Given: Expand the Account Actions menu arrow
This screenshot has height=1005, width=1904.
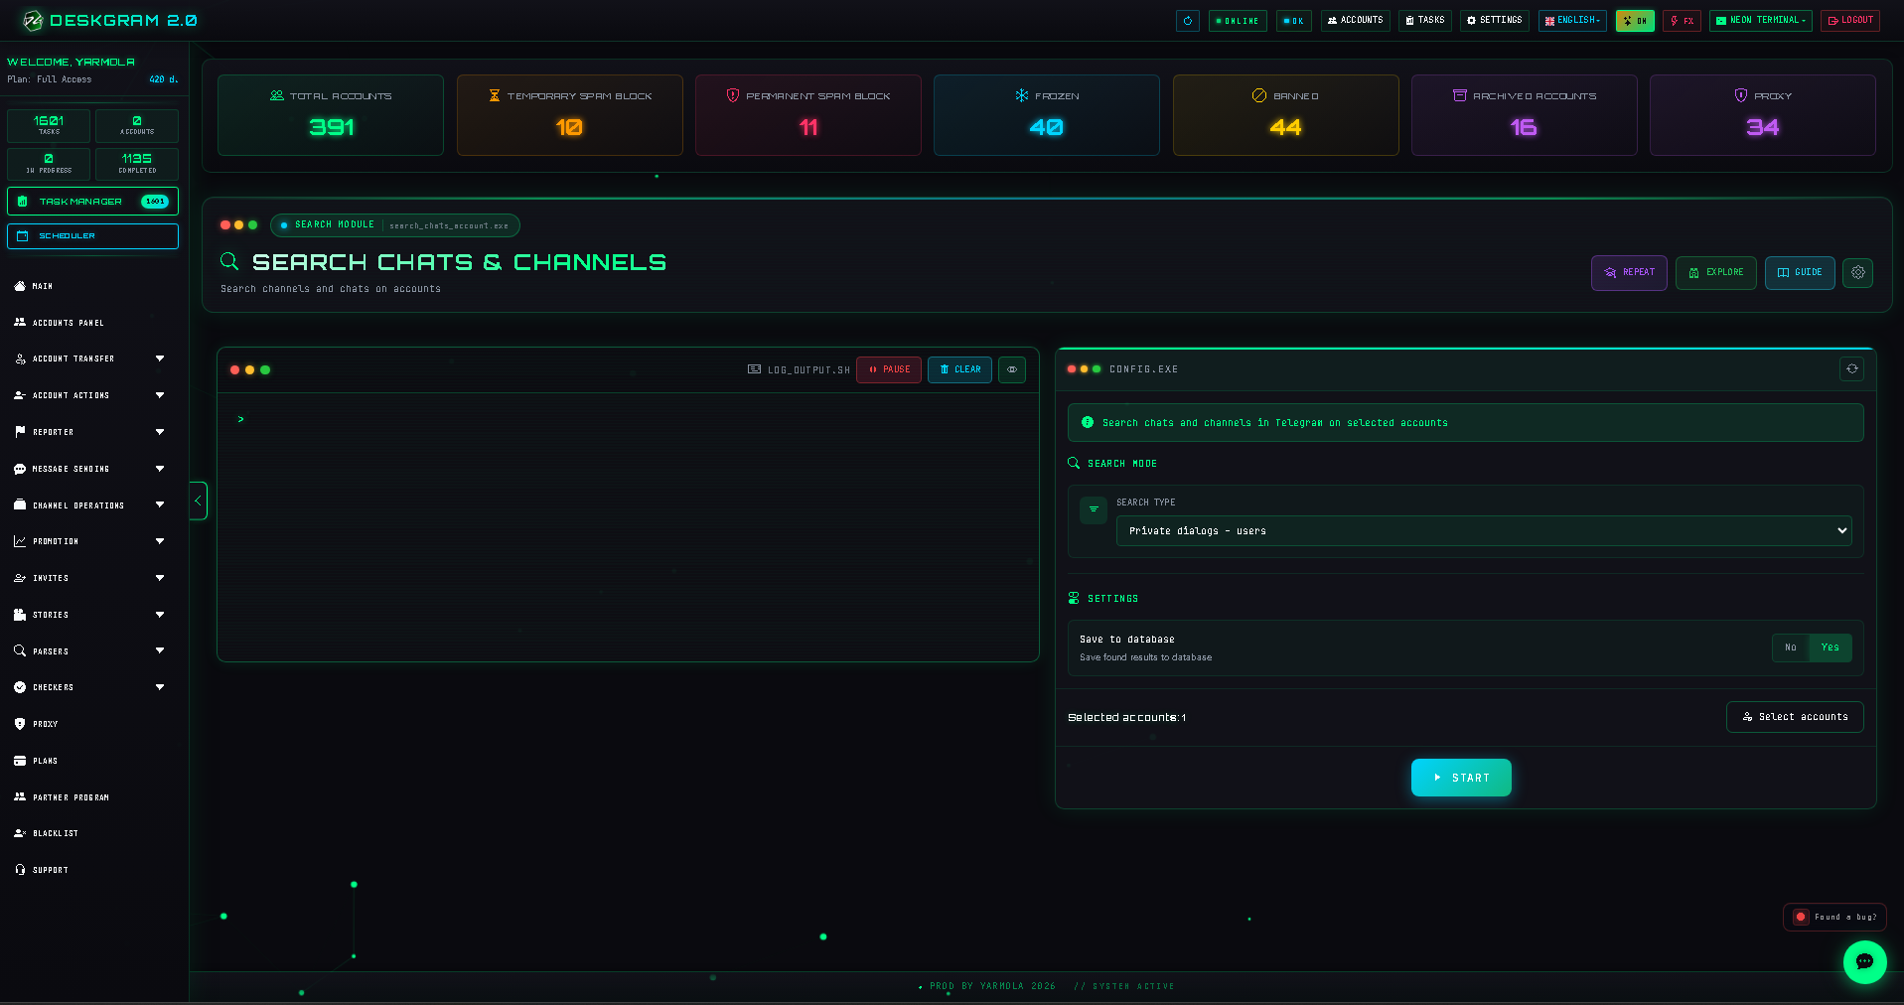Looking at the screenshot, I should coord(160,395).
